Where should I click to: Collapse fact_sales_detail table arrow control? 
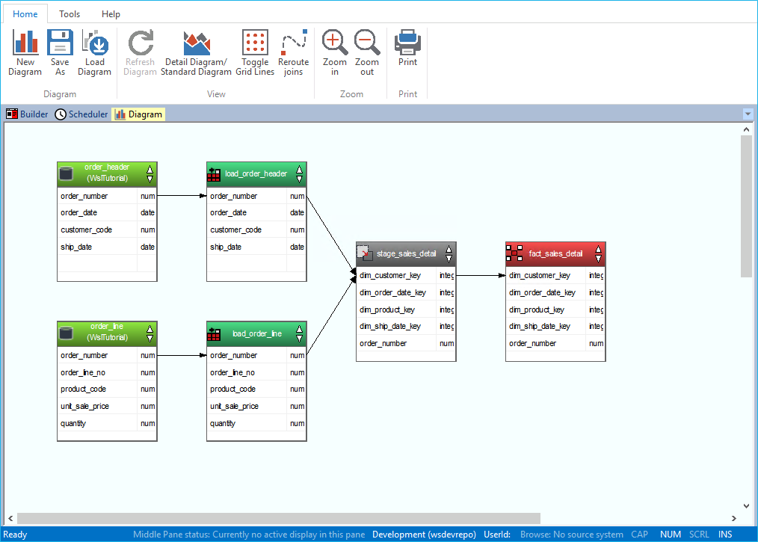(599, 254)
